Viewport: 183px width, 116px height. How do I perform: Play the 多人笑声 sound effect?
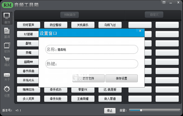(29, 99)
